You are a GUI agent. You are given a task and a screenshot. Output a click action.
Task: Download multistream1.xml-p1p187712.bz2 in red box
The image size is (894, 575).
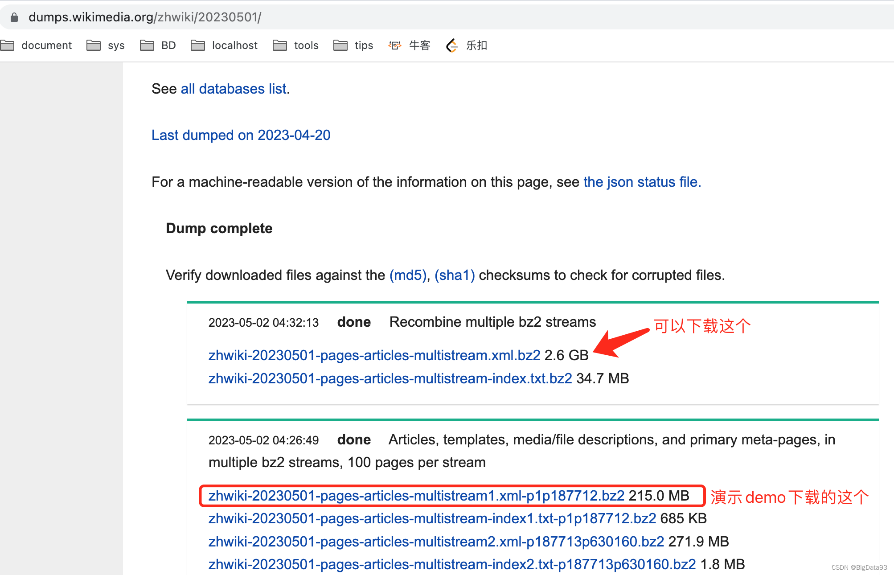tap(416, 496)
